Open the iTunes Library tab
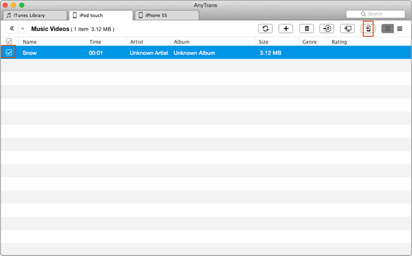Image resolution: width=412 pixels, height=256 pixels. (35, 15)
